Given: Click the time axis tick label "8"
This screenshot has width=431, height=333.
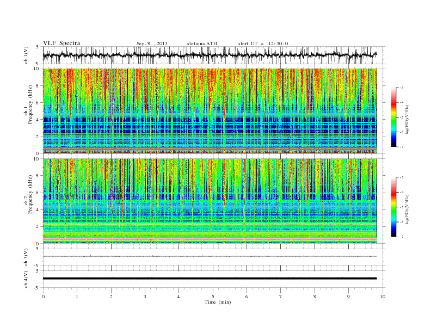Looking at the screenshot, I should pyautogui.click(x=315, y=297).
